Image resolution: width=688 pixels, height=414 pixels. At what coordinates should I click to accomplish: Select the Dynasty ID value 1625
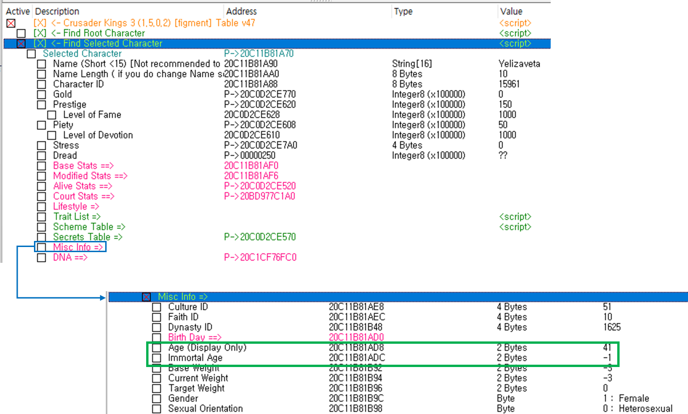click(x=612, y=327)
